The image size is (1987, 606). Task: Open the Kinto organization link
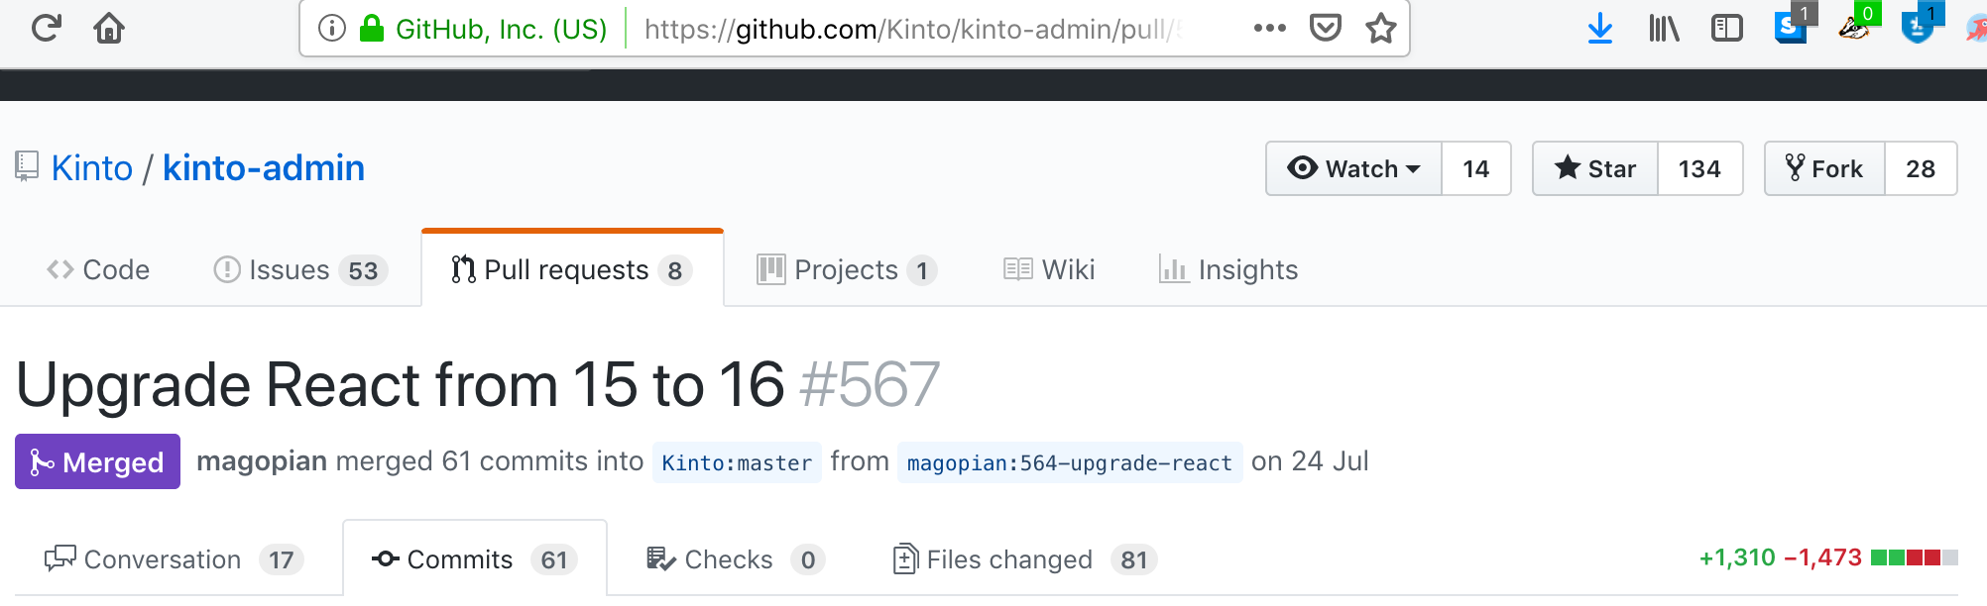coord(92,168)
